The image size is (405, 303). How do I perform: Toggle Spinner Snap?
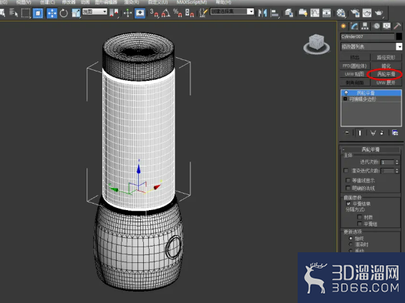click(190, 13)
